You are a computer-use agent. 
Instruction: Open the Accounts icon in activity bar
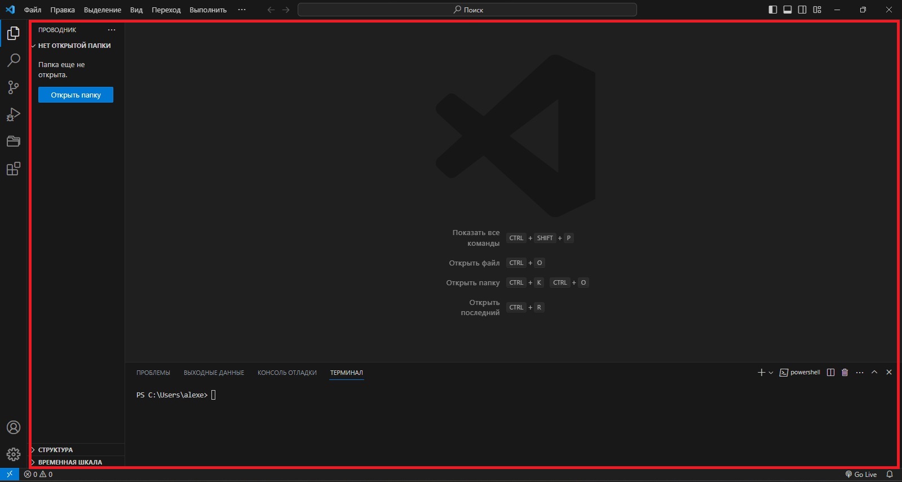pyautogui.click(x=14, y=427)
